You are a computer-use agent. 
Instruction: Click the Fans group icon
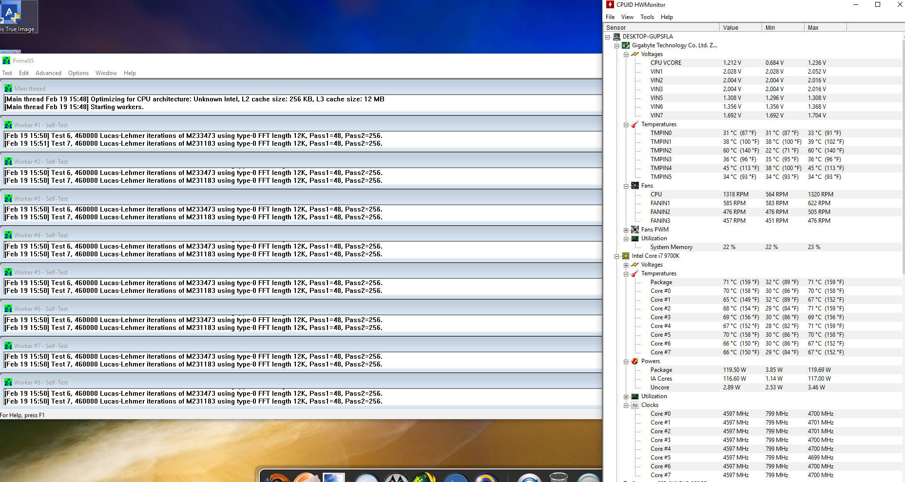pyautogui.click(x=635, y=186)
